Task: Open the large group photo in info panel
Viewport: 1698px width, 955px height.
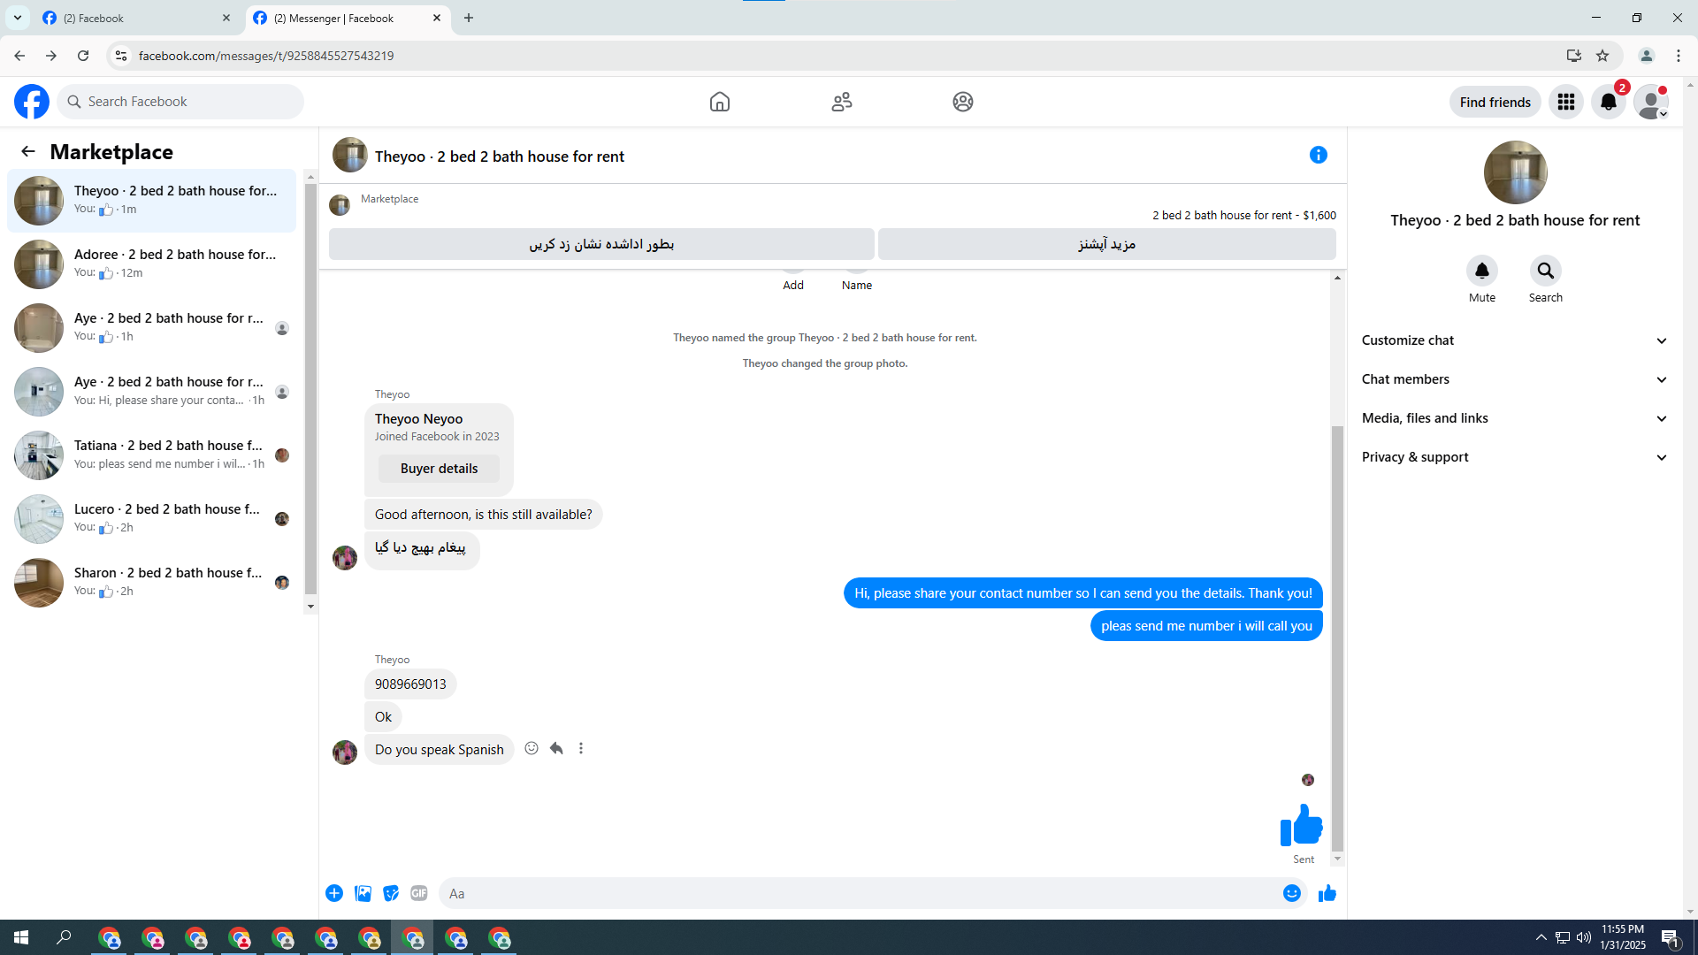Action: (x=1515, y=172)
